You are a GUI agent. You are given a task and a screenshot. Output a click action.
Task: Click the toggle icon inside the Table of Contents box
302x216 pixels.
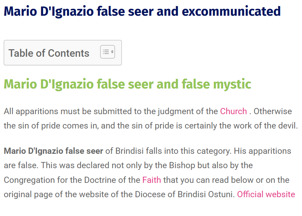107,51
